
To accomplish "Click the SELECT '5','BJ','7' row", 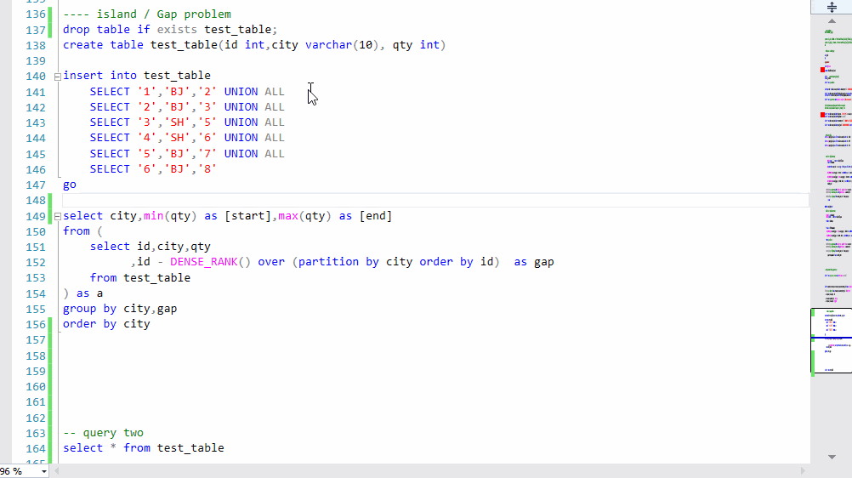I will [x=187, y=154].
